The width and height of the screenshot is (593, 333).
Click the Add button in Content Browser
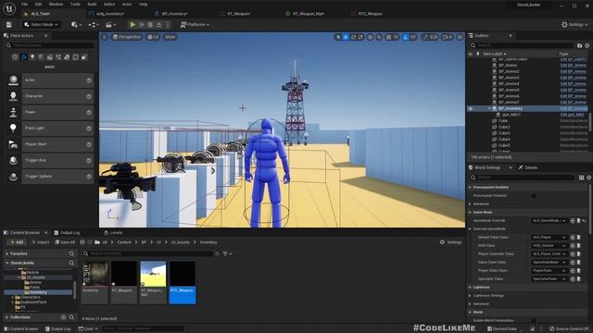point(17,242)
